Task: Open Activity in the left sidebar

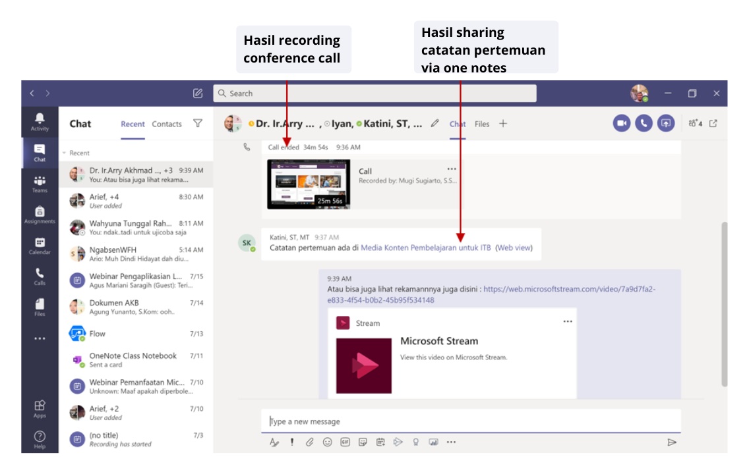Action: coord(40,121)
